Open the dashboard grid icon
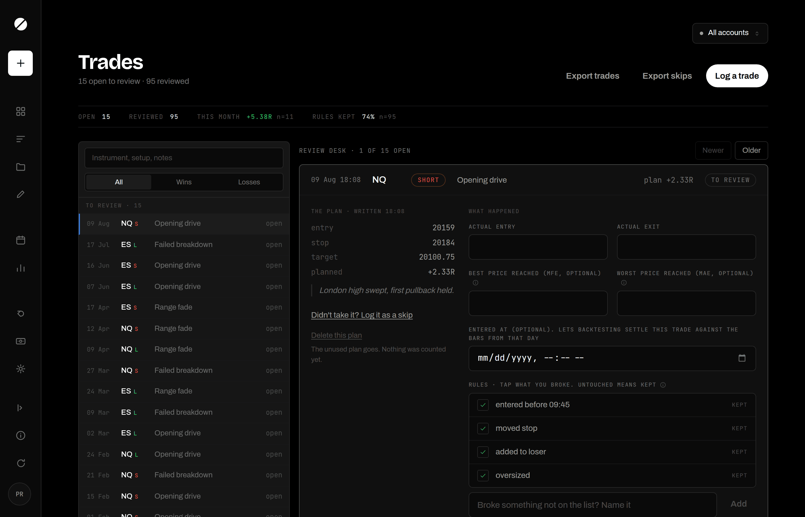 [20, 111]
